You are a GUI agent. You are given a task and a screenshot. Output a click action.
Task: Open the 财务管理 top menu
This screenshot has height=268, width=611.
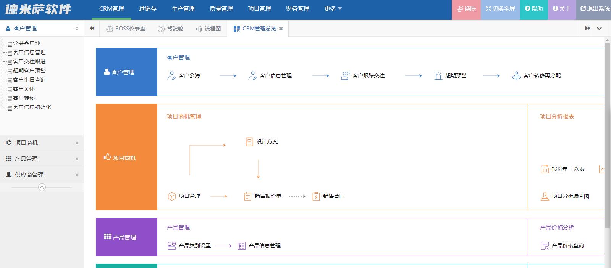tap(297, 9)
